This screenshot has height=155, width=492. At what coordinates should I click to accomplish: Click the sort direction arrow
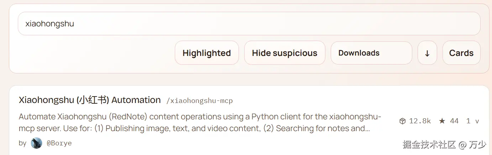(x=427, y=53)
